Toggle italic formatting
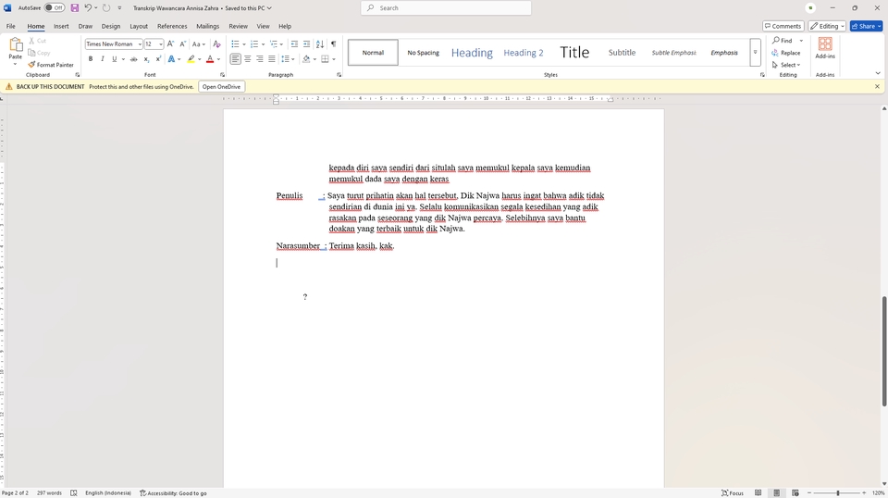Image resolution: width=888 pixels, height=498 pixels. click(x=103, y=59)
